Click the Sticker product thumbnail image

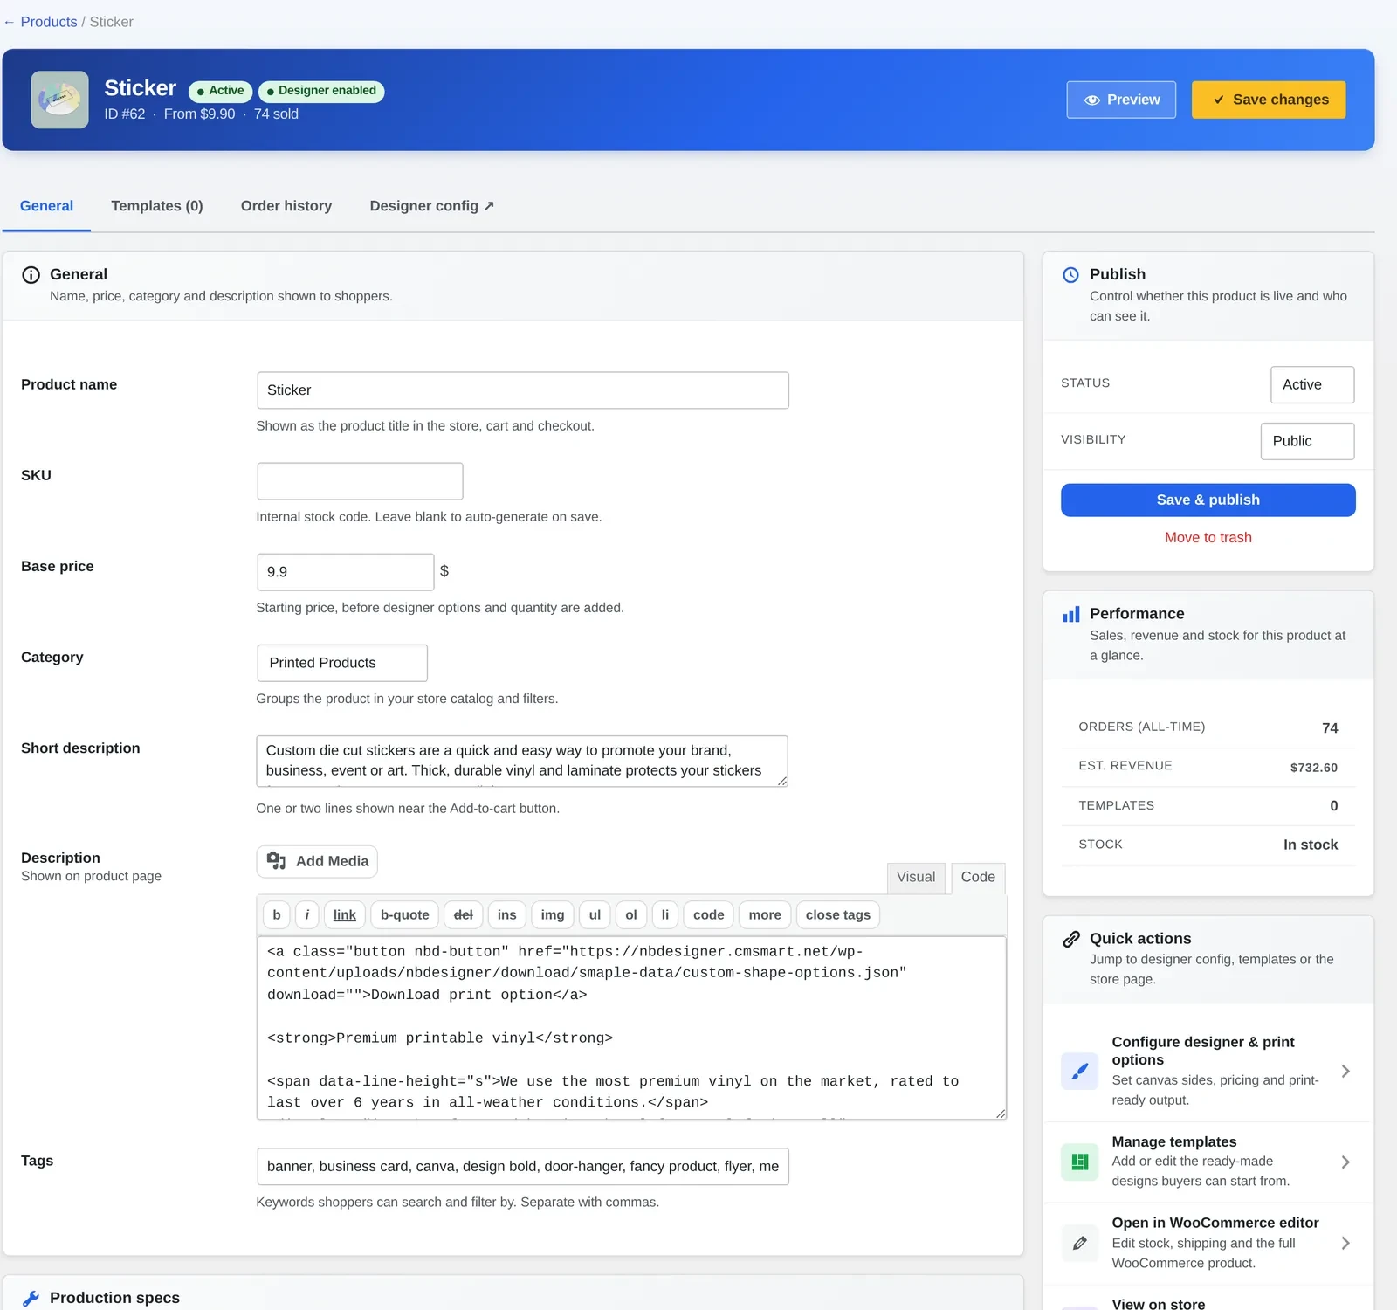(59, 100)
